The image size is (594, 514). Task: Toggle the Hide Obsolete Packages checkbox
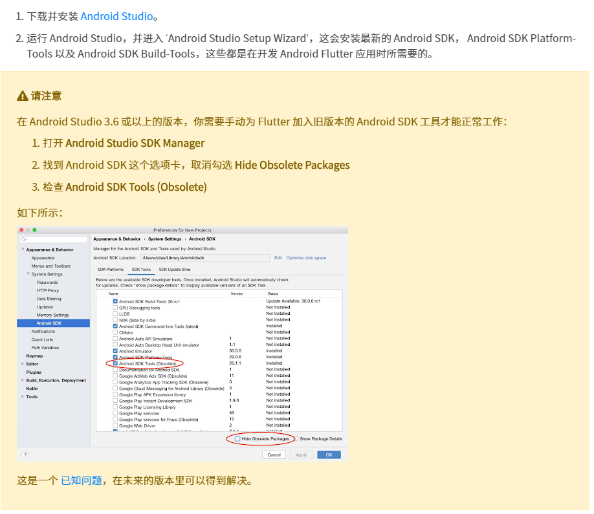237,439
